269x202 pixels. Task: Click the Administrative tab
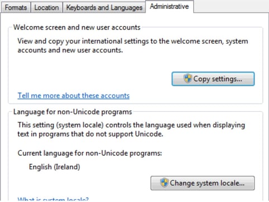[170, 7]
